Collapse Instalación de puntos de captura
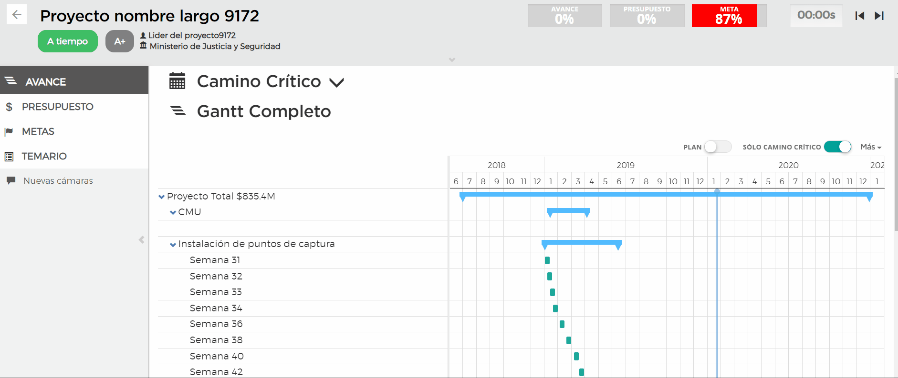This screenshot has height=378, width=898. click(x=173, y=244)
